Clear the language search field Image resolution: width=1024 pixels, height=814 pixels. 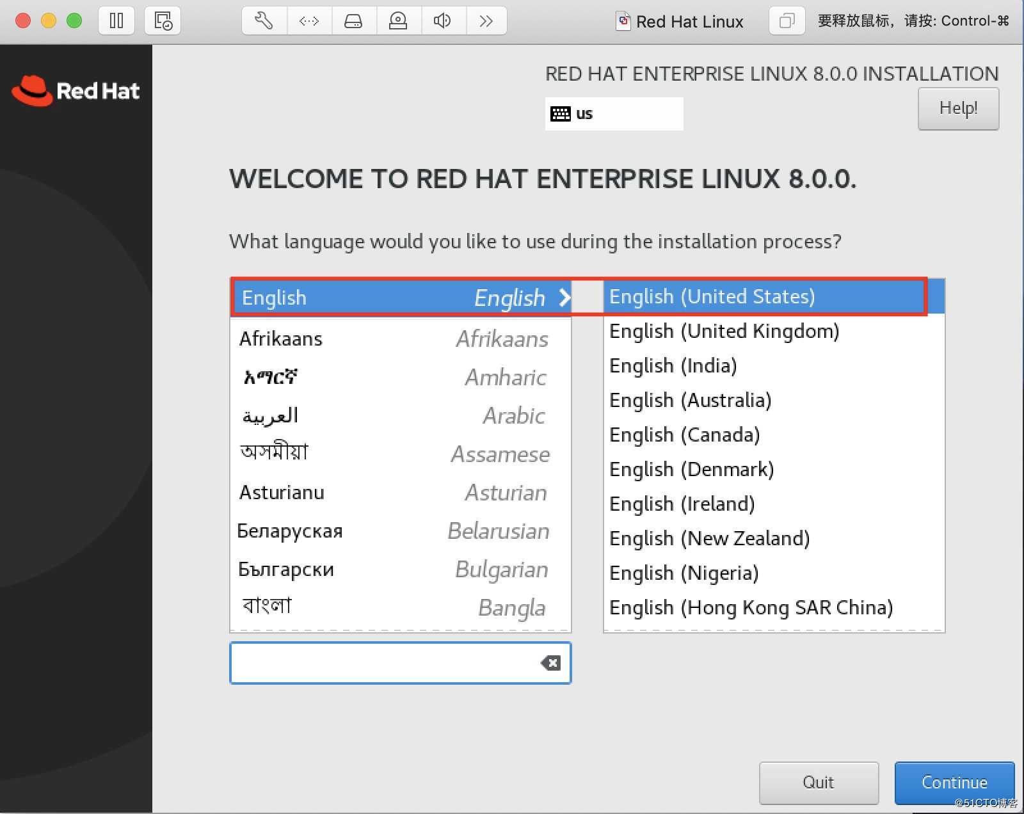pyautogui.click(x=550, y=663)
